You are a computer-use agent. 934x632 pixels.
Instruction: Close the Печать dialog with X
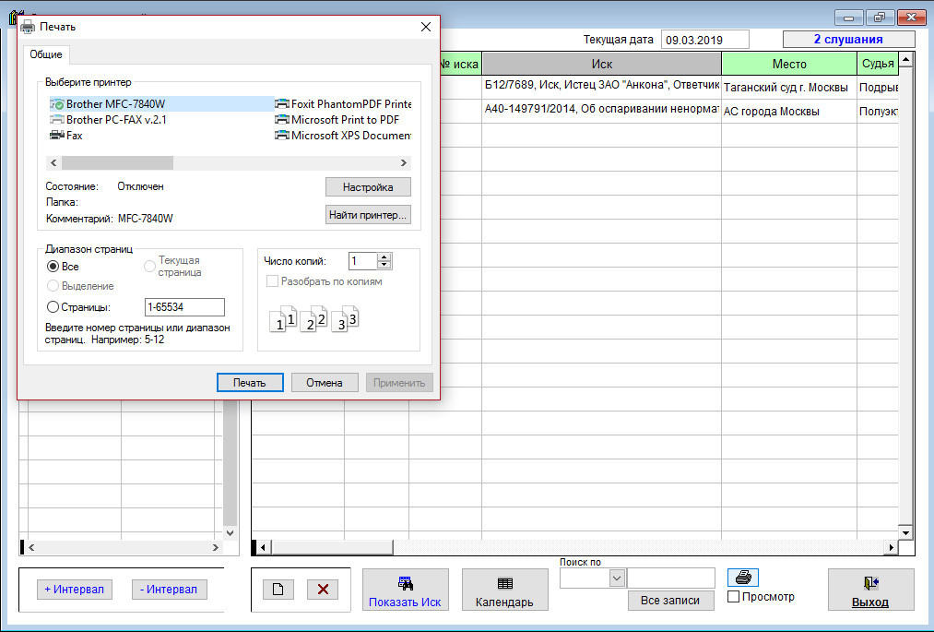click(x=426, y=27)
